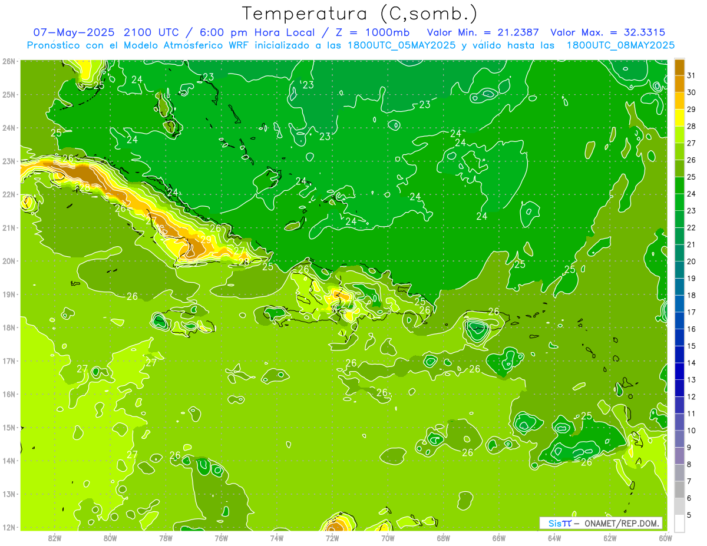This screenshot has width=707, height=546.
Task: Click the color scale number 20
Action: pos(691,262)
